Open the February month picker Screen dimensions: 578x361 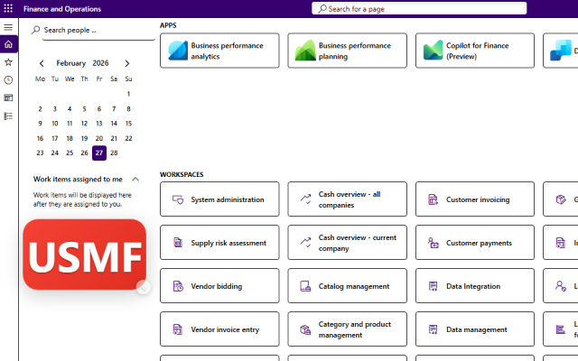coord(71,63)
